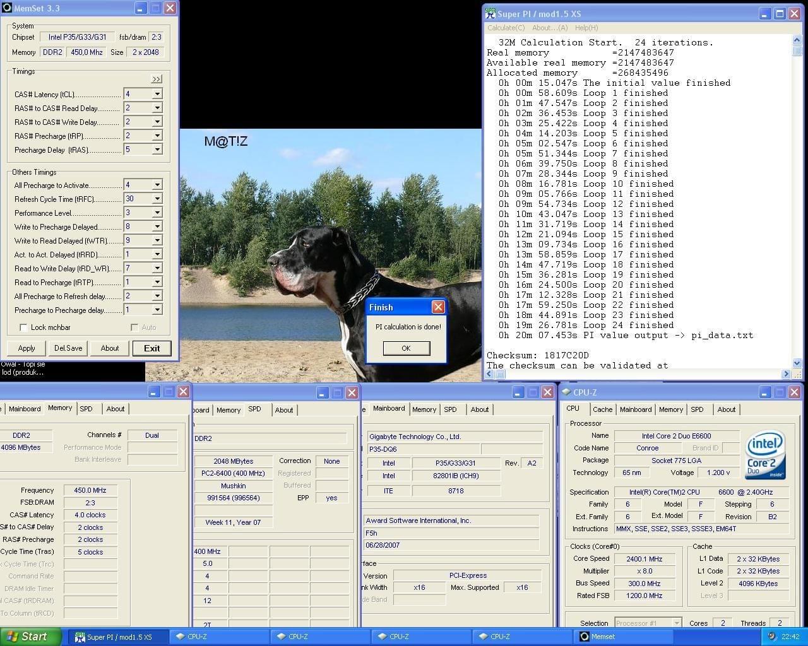Open RAS# Precharge (tRP) dropdown
The height and width of the screenshot is (646, 808).
point(157,136)
